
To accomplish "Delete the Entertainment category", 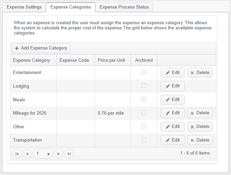I will 200,73.
